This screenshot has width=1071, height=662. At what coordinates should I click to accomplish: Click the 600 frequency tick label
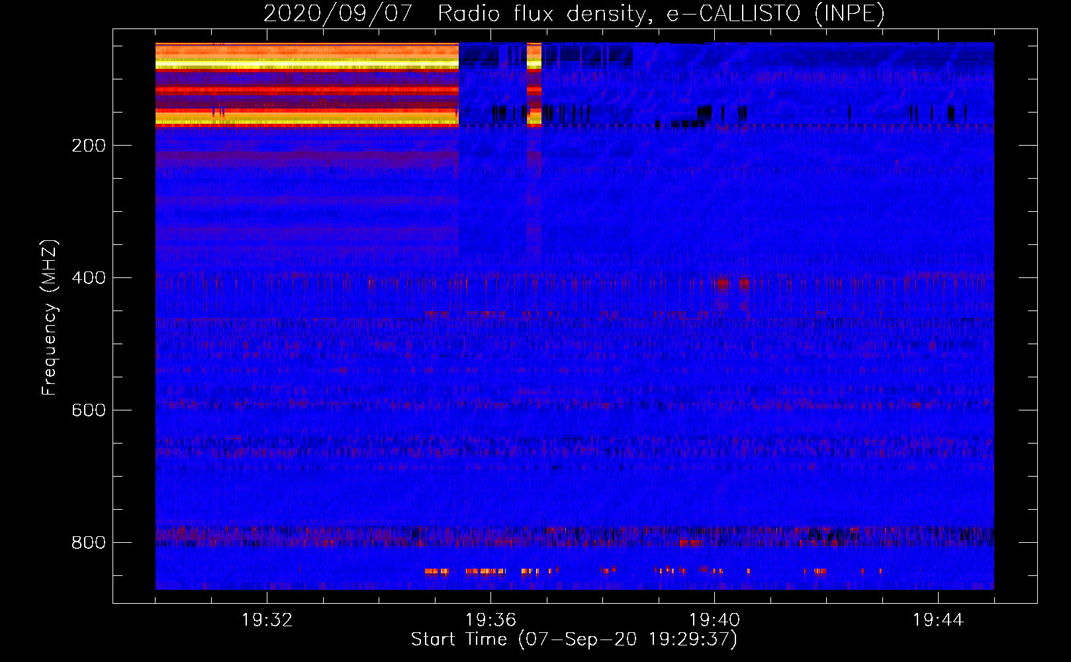[89, 410]
